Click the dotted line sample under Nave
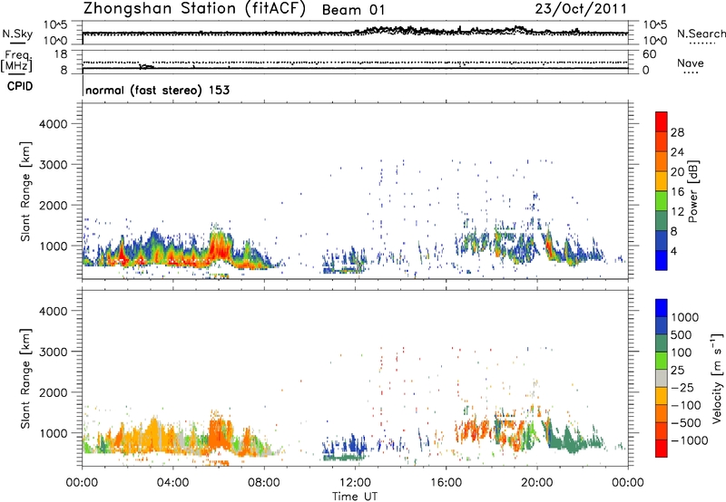The height and width of the screenshot is (502, 726). 691,72
